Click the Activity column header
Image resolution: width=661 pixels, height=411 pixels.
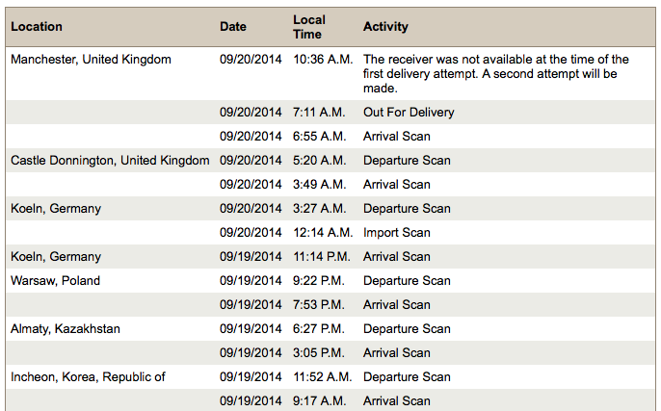coord(385,27)
